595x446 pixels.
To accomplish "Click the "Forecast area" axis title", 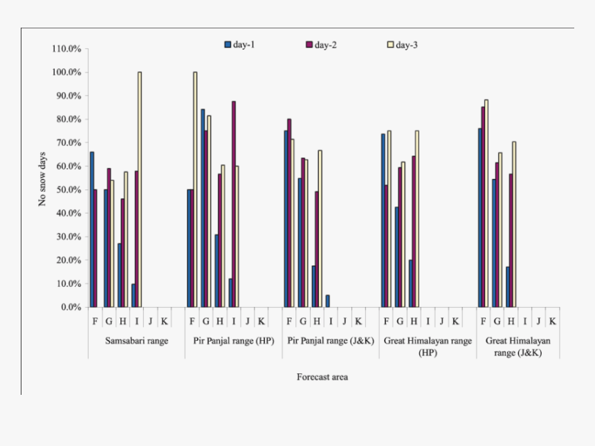I will (x=322, y=377).
